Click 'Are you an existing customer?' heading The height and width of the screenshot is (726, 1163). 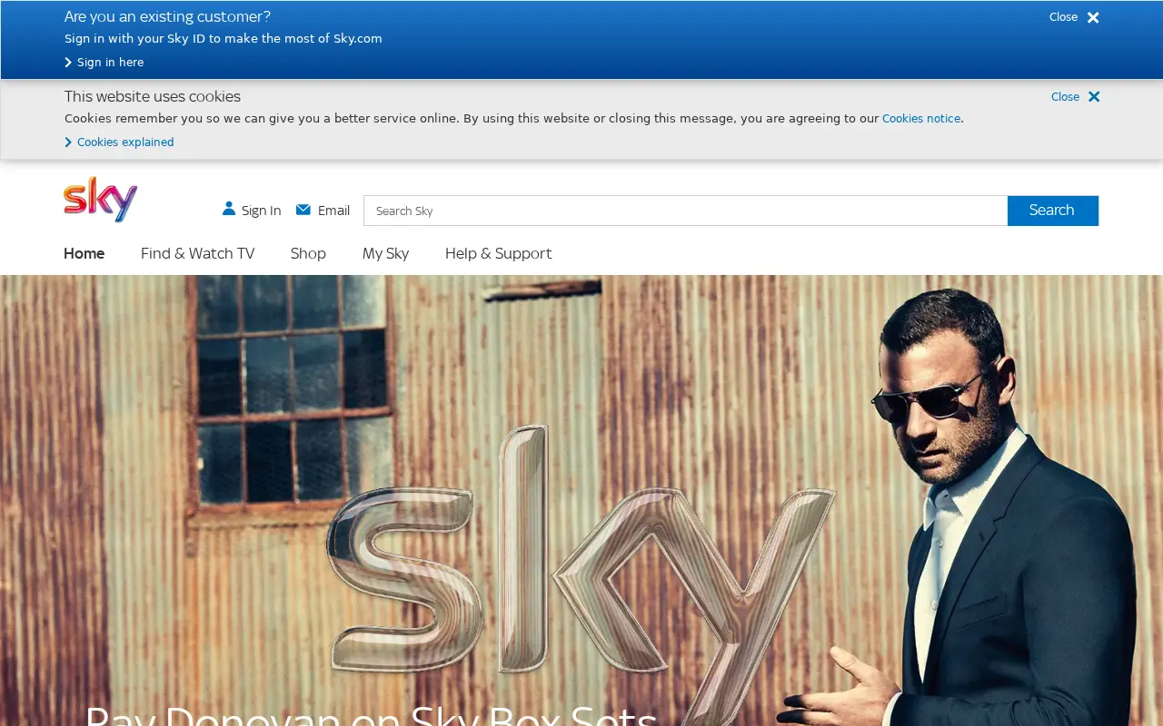click(x=167, y=16)
